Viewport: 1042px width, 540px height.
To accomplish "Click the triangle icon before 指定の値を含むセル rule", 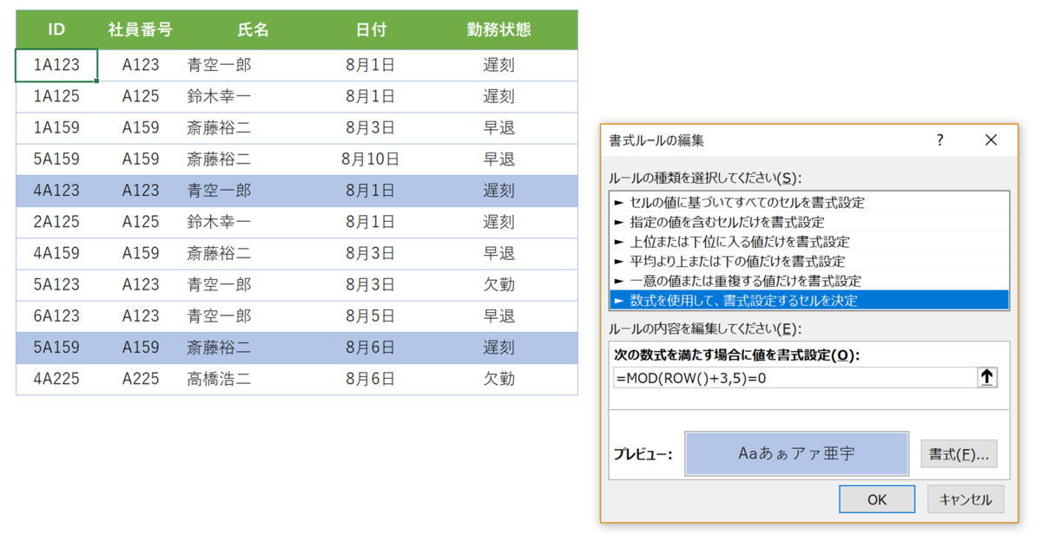I will [x=618, y=222].
